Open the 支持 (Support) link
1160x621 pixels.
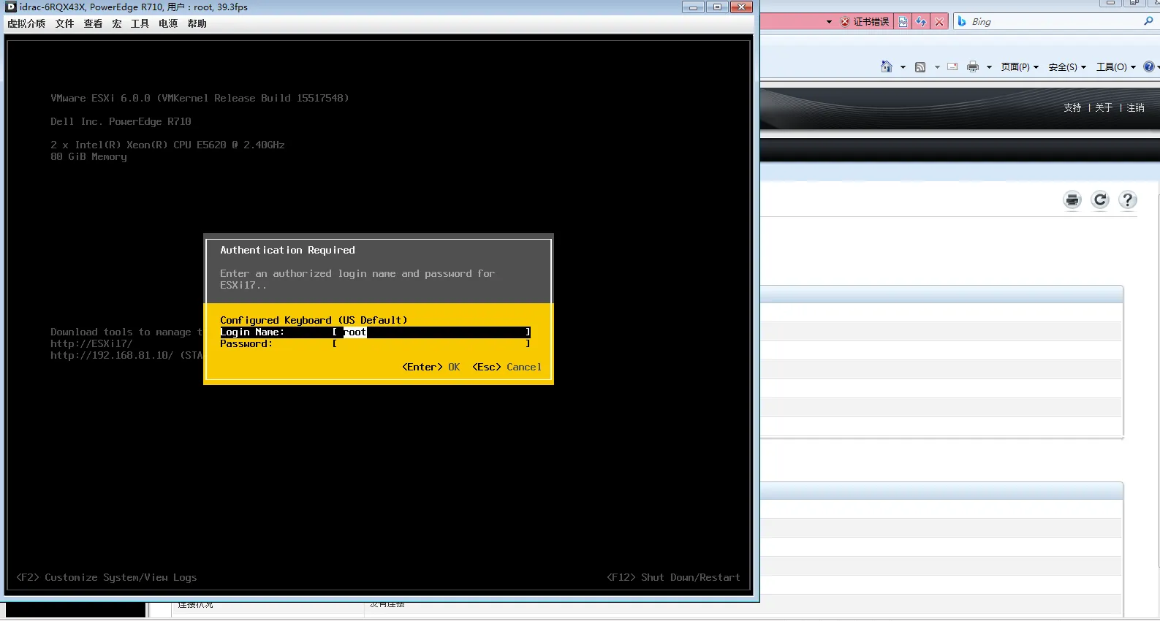[x=1072, y=107]
